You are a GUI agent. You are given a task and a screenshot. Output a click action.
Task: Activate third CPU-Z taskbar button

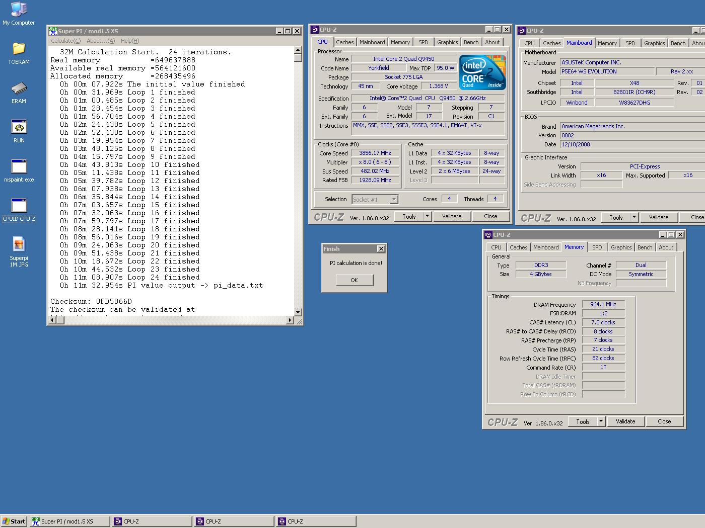(x=316, y=521)
